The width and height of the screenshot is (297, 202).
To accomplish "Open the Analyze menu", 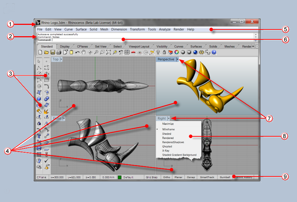I will click(x=164, y=29).
